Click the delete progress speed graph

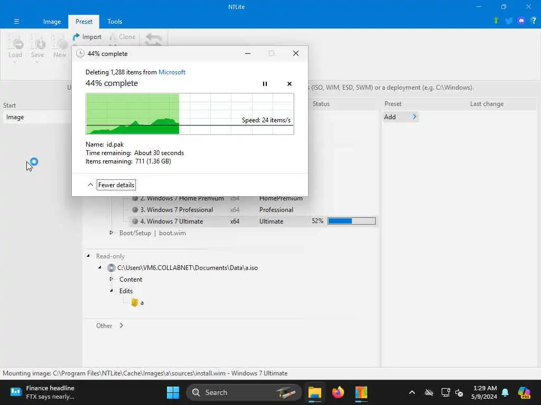[190, 114]
